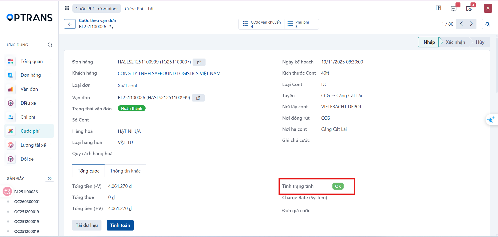The height and width of the screenshot is (237, 498).
Task: Open the user avatar A menu
Action: 488,8
